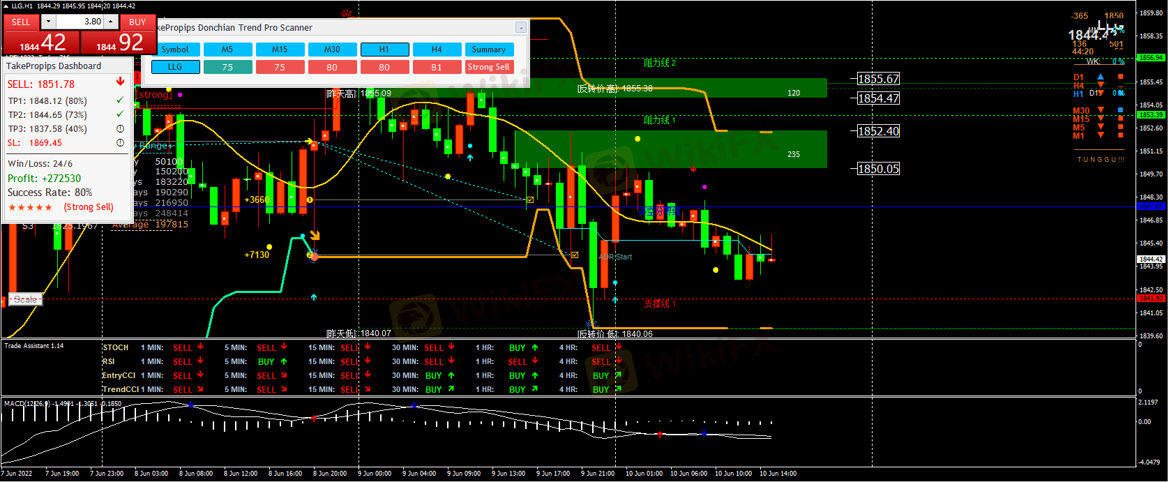The image size is (1169, 482).
Task: Minimize the Donchian Trend Pro Scanner panel
Action: (520, 28)
